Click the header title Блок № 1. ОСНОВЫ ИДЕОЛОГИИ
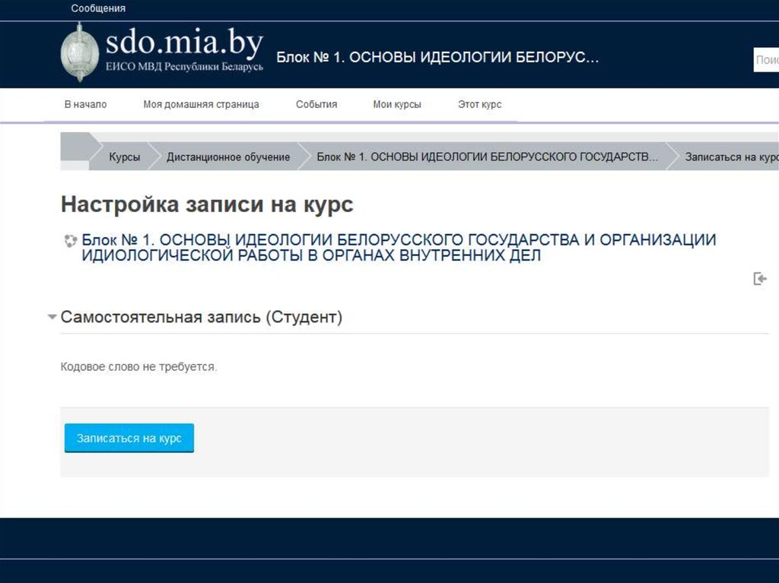 tap(437, 58)
